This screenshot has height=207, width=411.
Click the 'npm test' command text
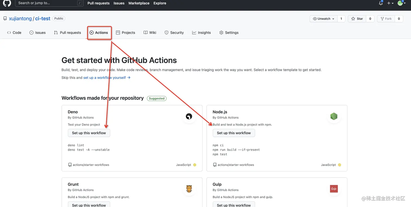(x=220, y=154)
